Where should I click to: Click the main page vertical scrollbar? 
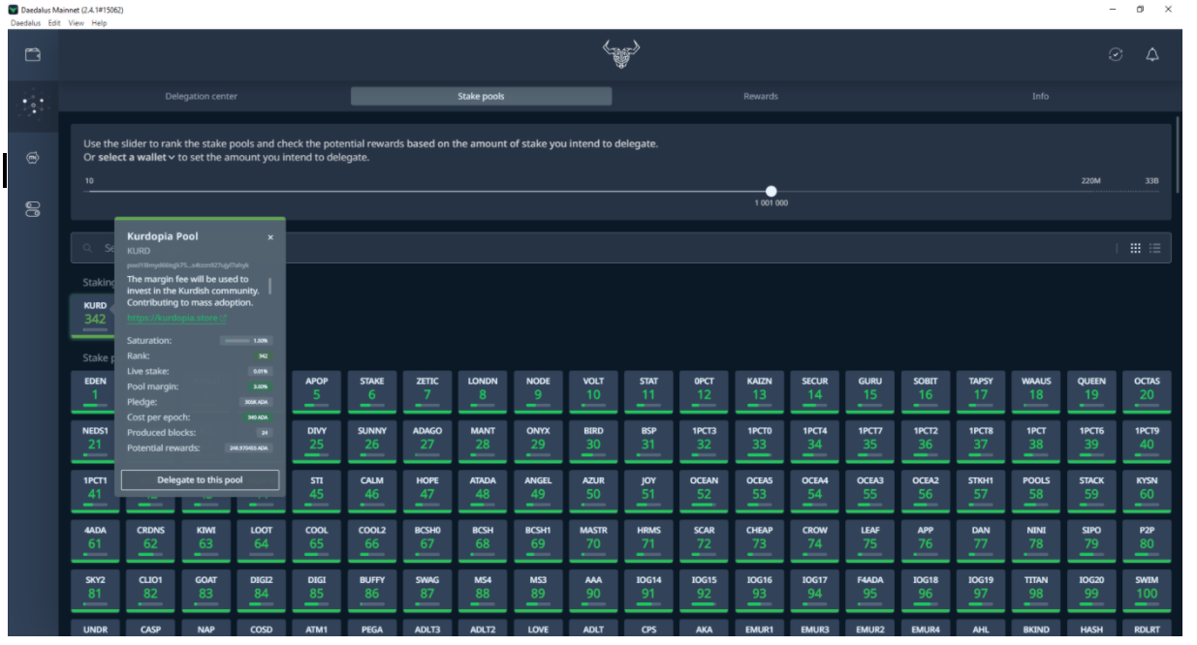[1179, 155]
